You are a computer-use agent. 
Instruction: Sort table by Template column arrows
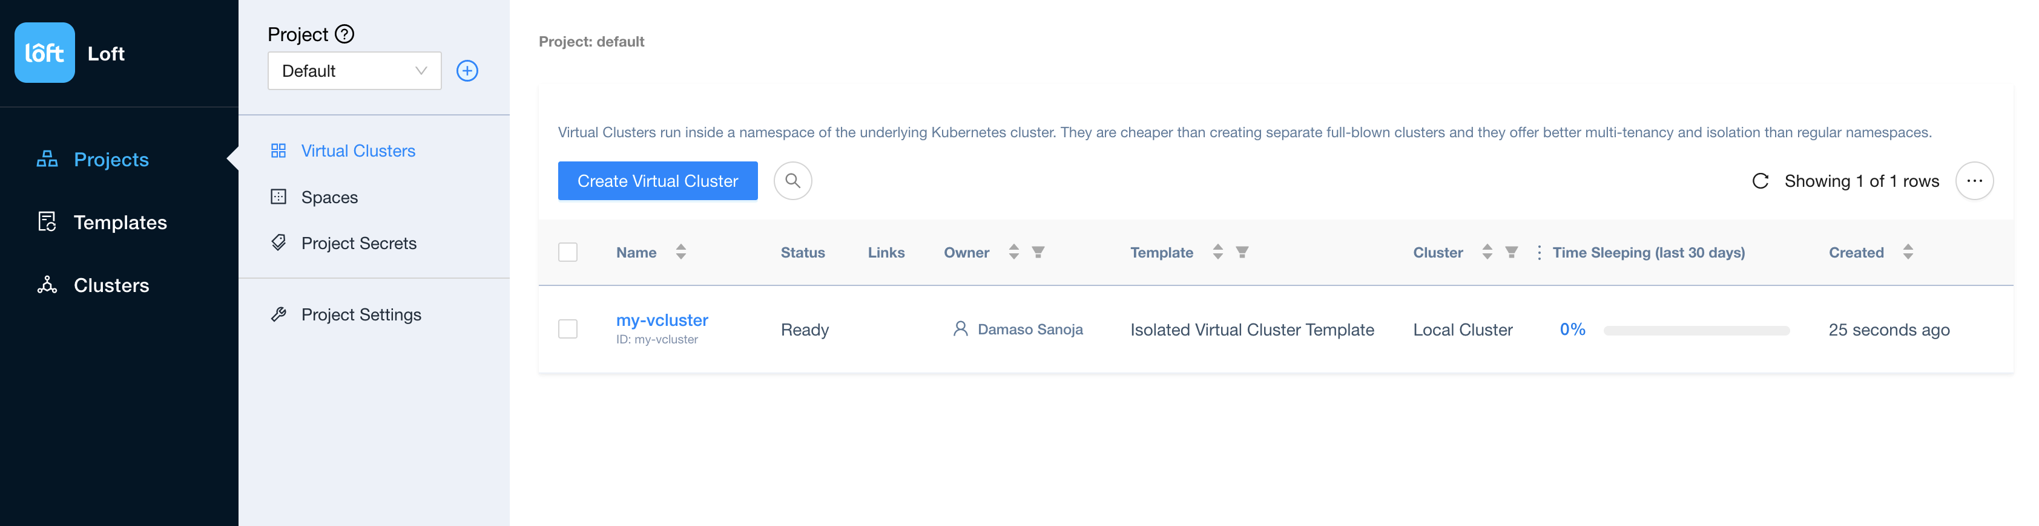[1217, 252]
